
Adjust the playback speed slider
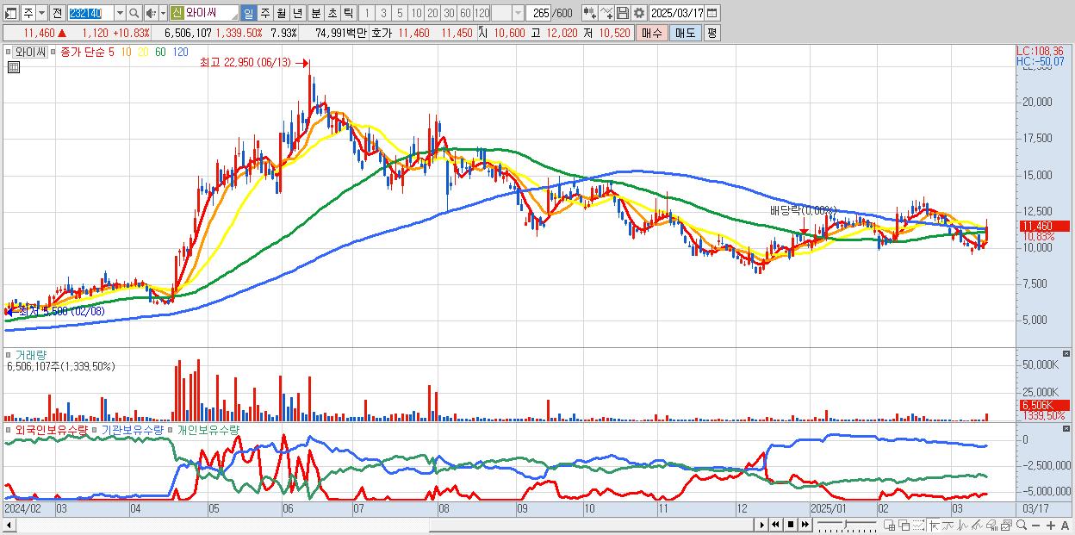click(847, 524)
